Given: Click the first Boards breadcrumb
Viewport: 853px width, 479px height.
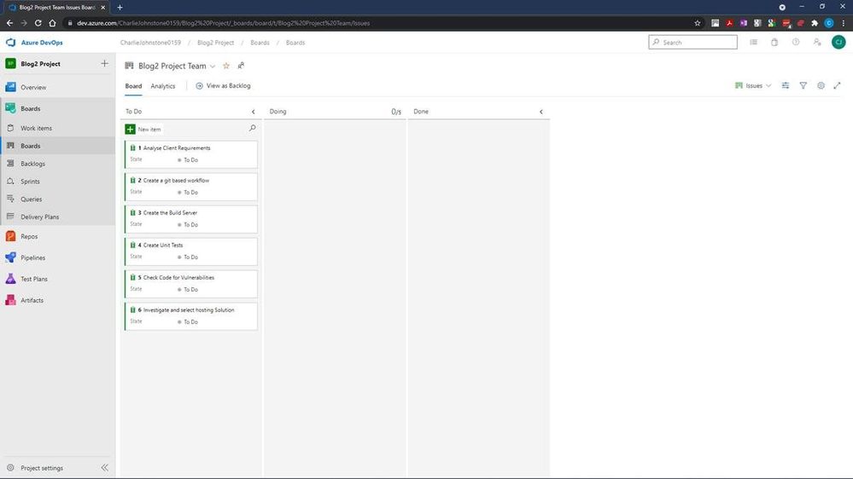Looking at the screenshot, I should (x=260, y=43).
